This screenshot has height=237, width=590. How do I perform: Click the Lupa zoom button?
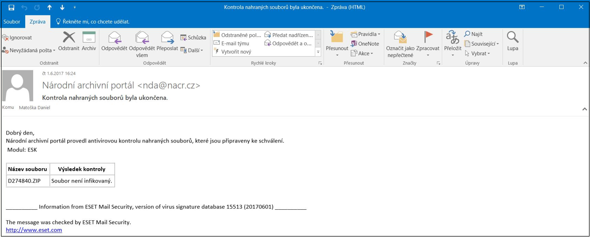(x=513, y=42)
